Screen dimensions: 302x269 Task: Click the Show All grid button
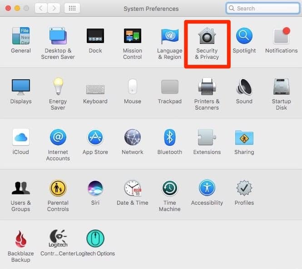pos(72,8)
